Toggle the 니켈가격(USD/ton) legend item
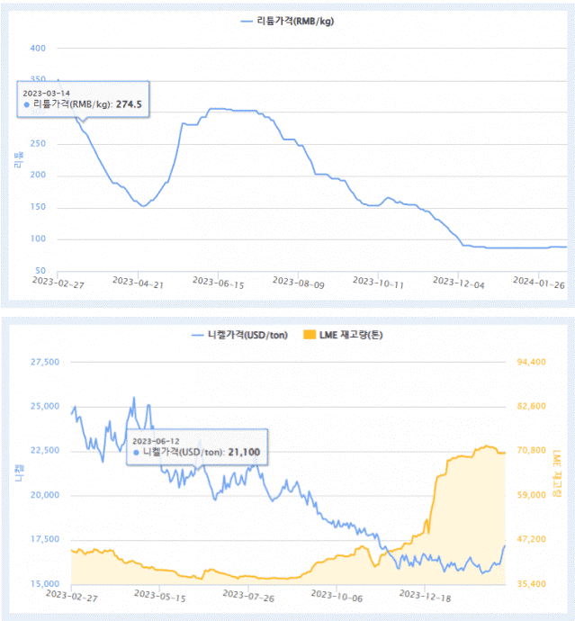575x621 pixels. [239, 335]
